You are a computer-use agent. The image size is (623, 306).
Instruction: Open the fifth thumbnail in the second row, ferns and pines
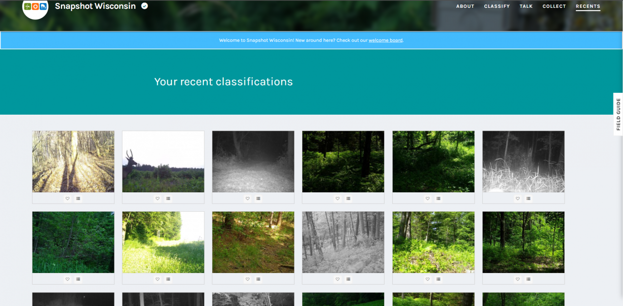pos(434,242)
